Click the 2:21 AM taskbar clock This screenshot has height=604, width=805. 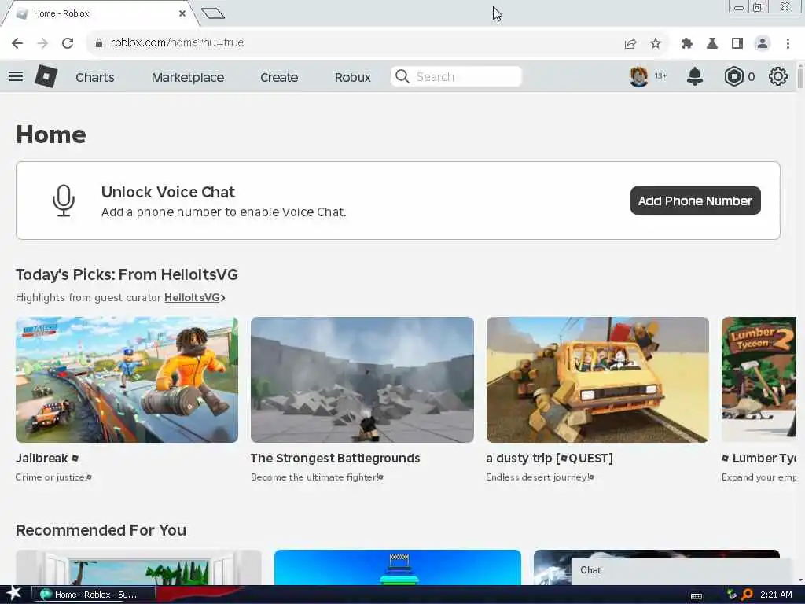776,595
